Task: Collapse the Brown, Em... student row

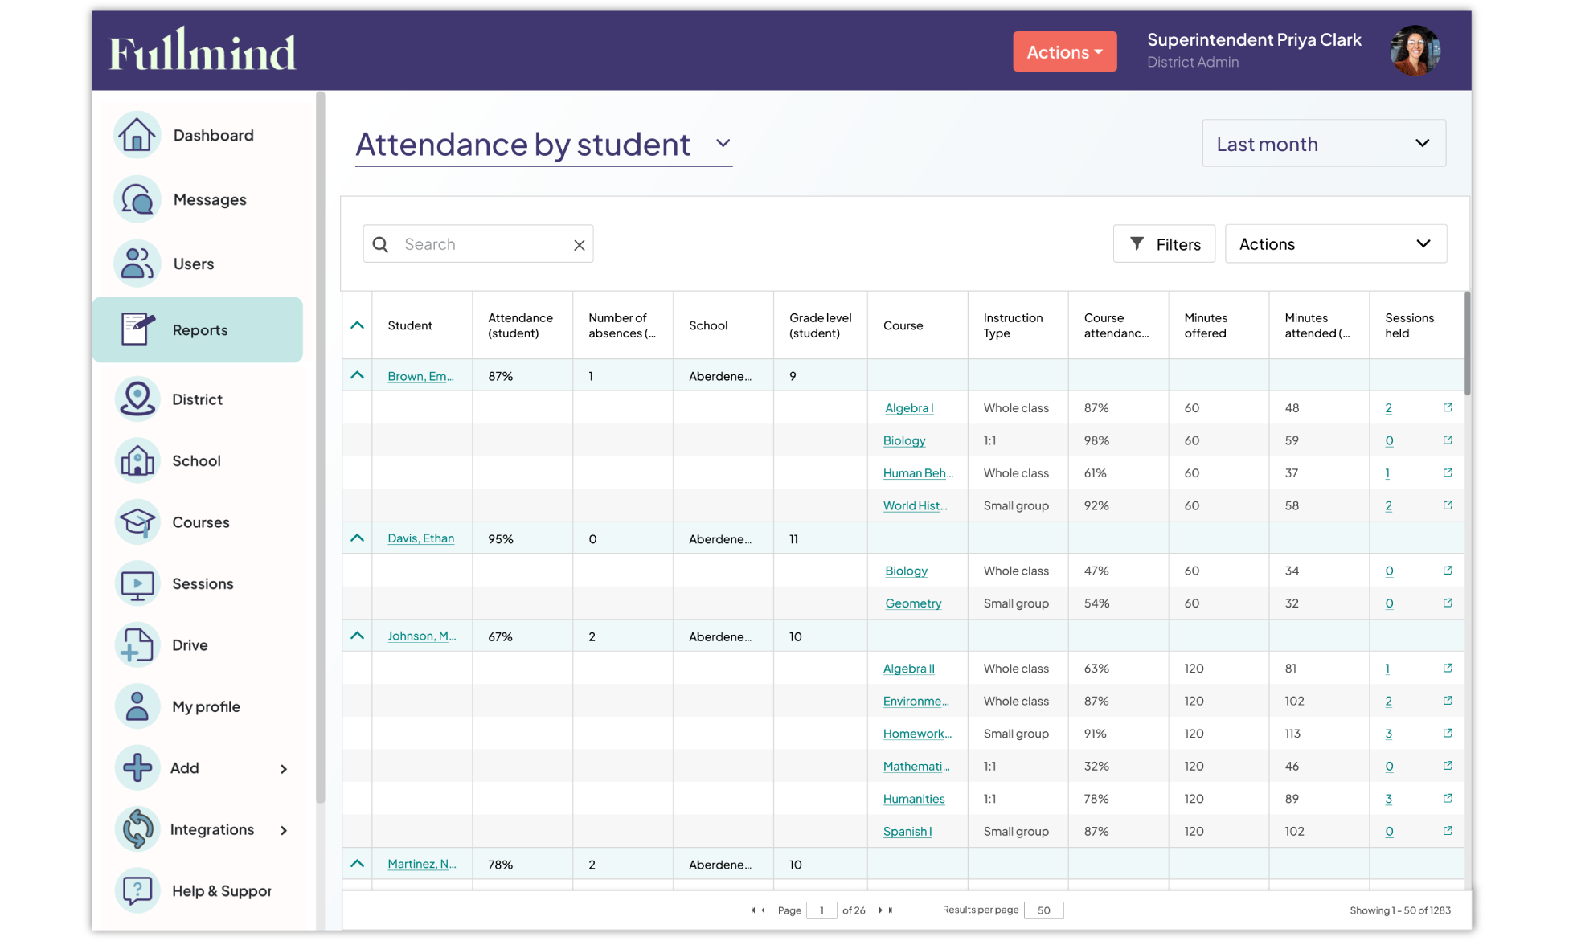Action: coord(358,375)
